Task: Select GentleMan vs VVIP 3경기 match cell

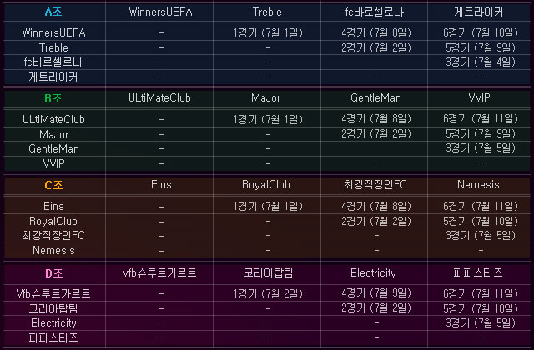Action: point(478,147)
